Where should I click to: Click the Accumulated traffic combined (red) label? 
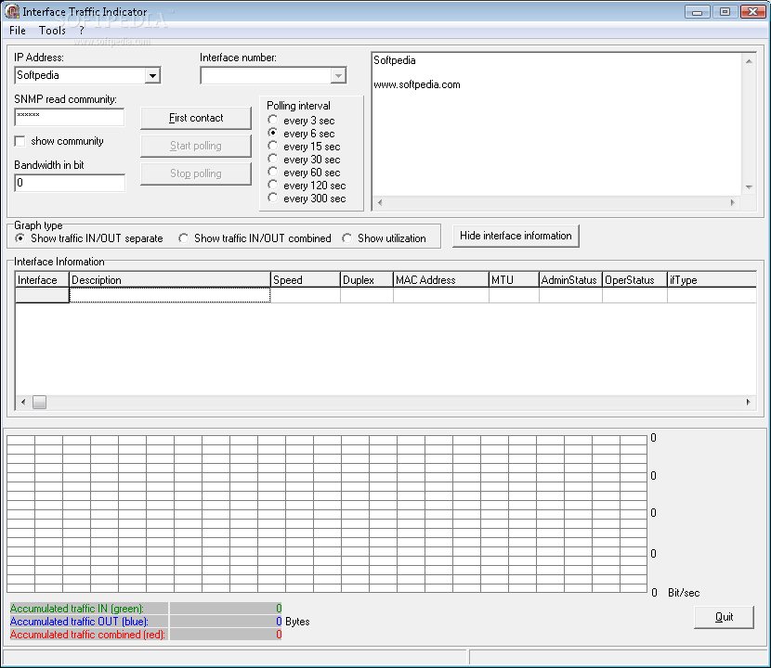[87, 635]
